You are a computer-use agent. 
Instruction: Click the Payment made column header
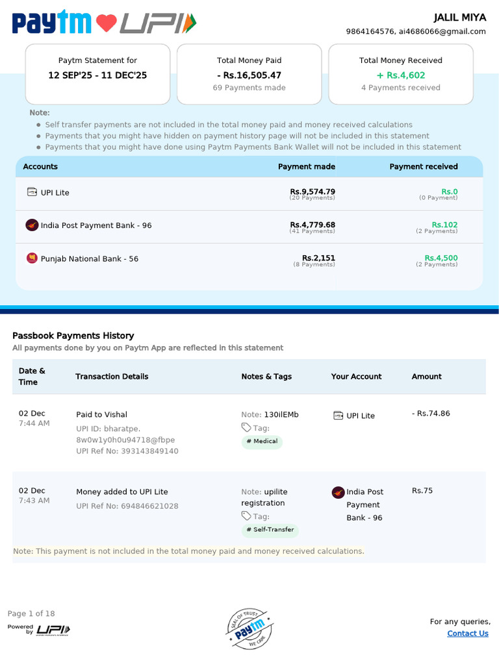[307, 167]
